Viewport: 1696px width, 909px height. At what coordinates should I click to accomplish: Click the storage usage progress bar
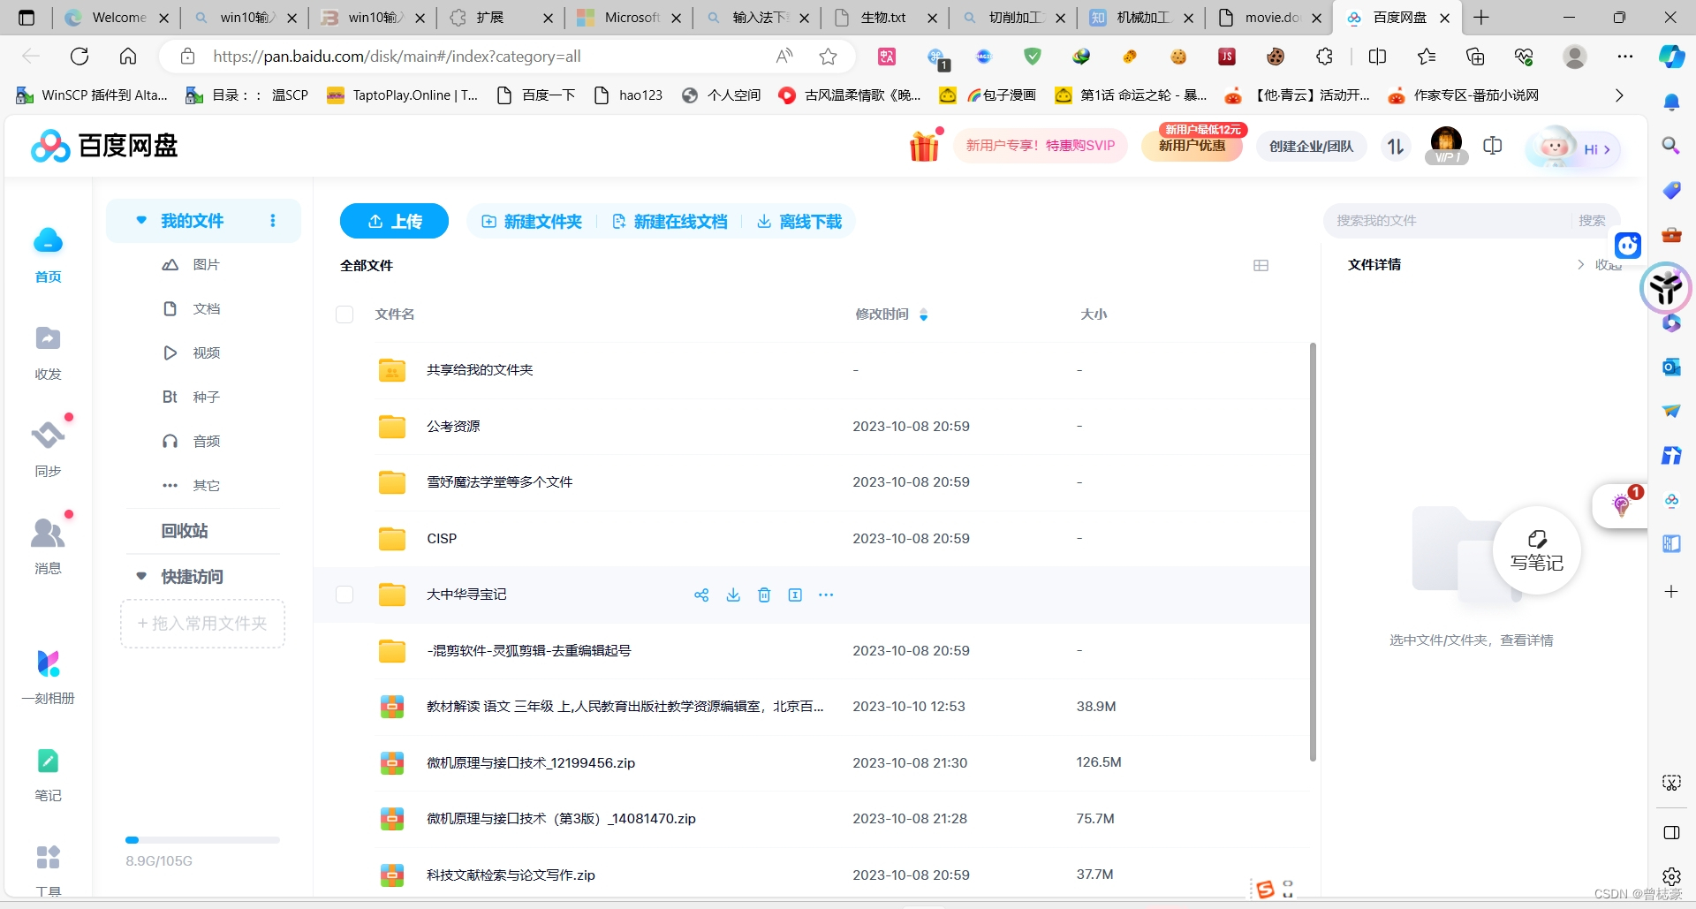click(202, 840)
